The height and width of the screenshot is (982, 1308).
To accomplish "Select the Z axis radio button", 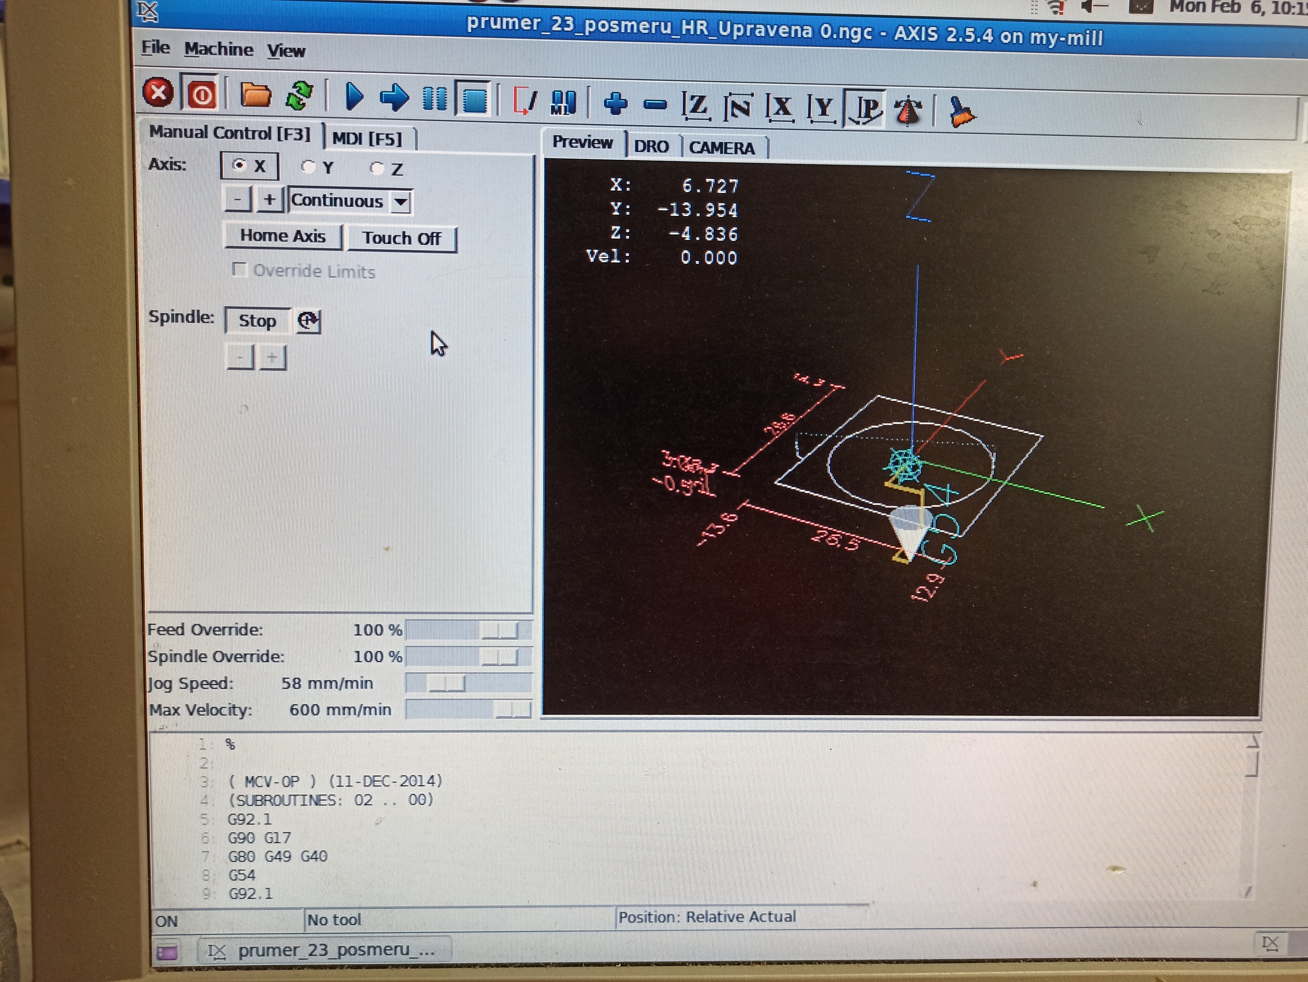I will coord(377,169).
